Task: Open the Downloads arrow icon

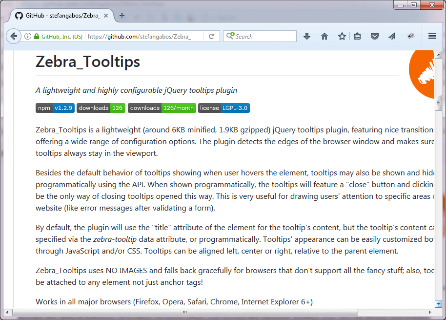Action: tap(306, 36)
